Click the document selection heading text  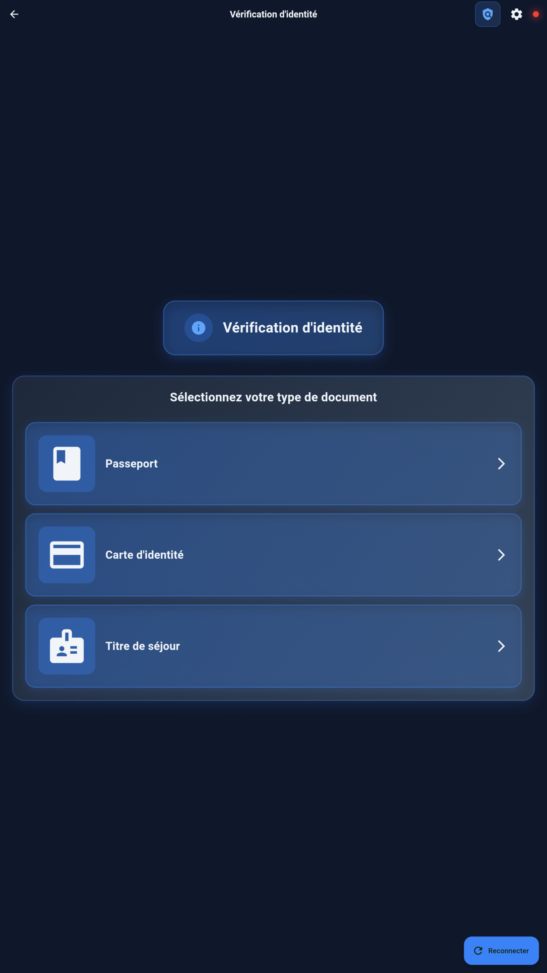[273, 397]
